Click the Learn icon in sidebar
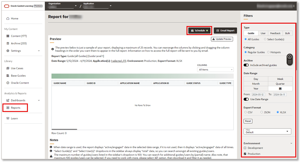301x163 pixels. (8, 119)
